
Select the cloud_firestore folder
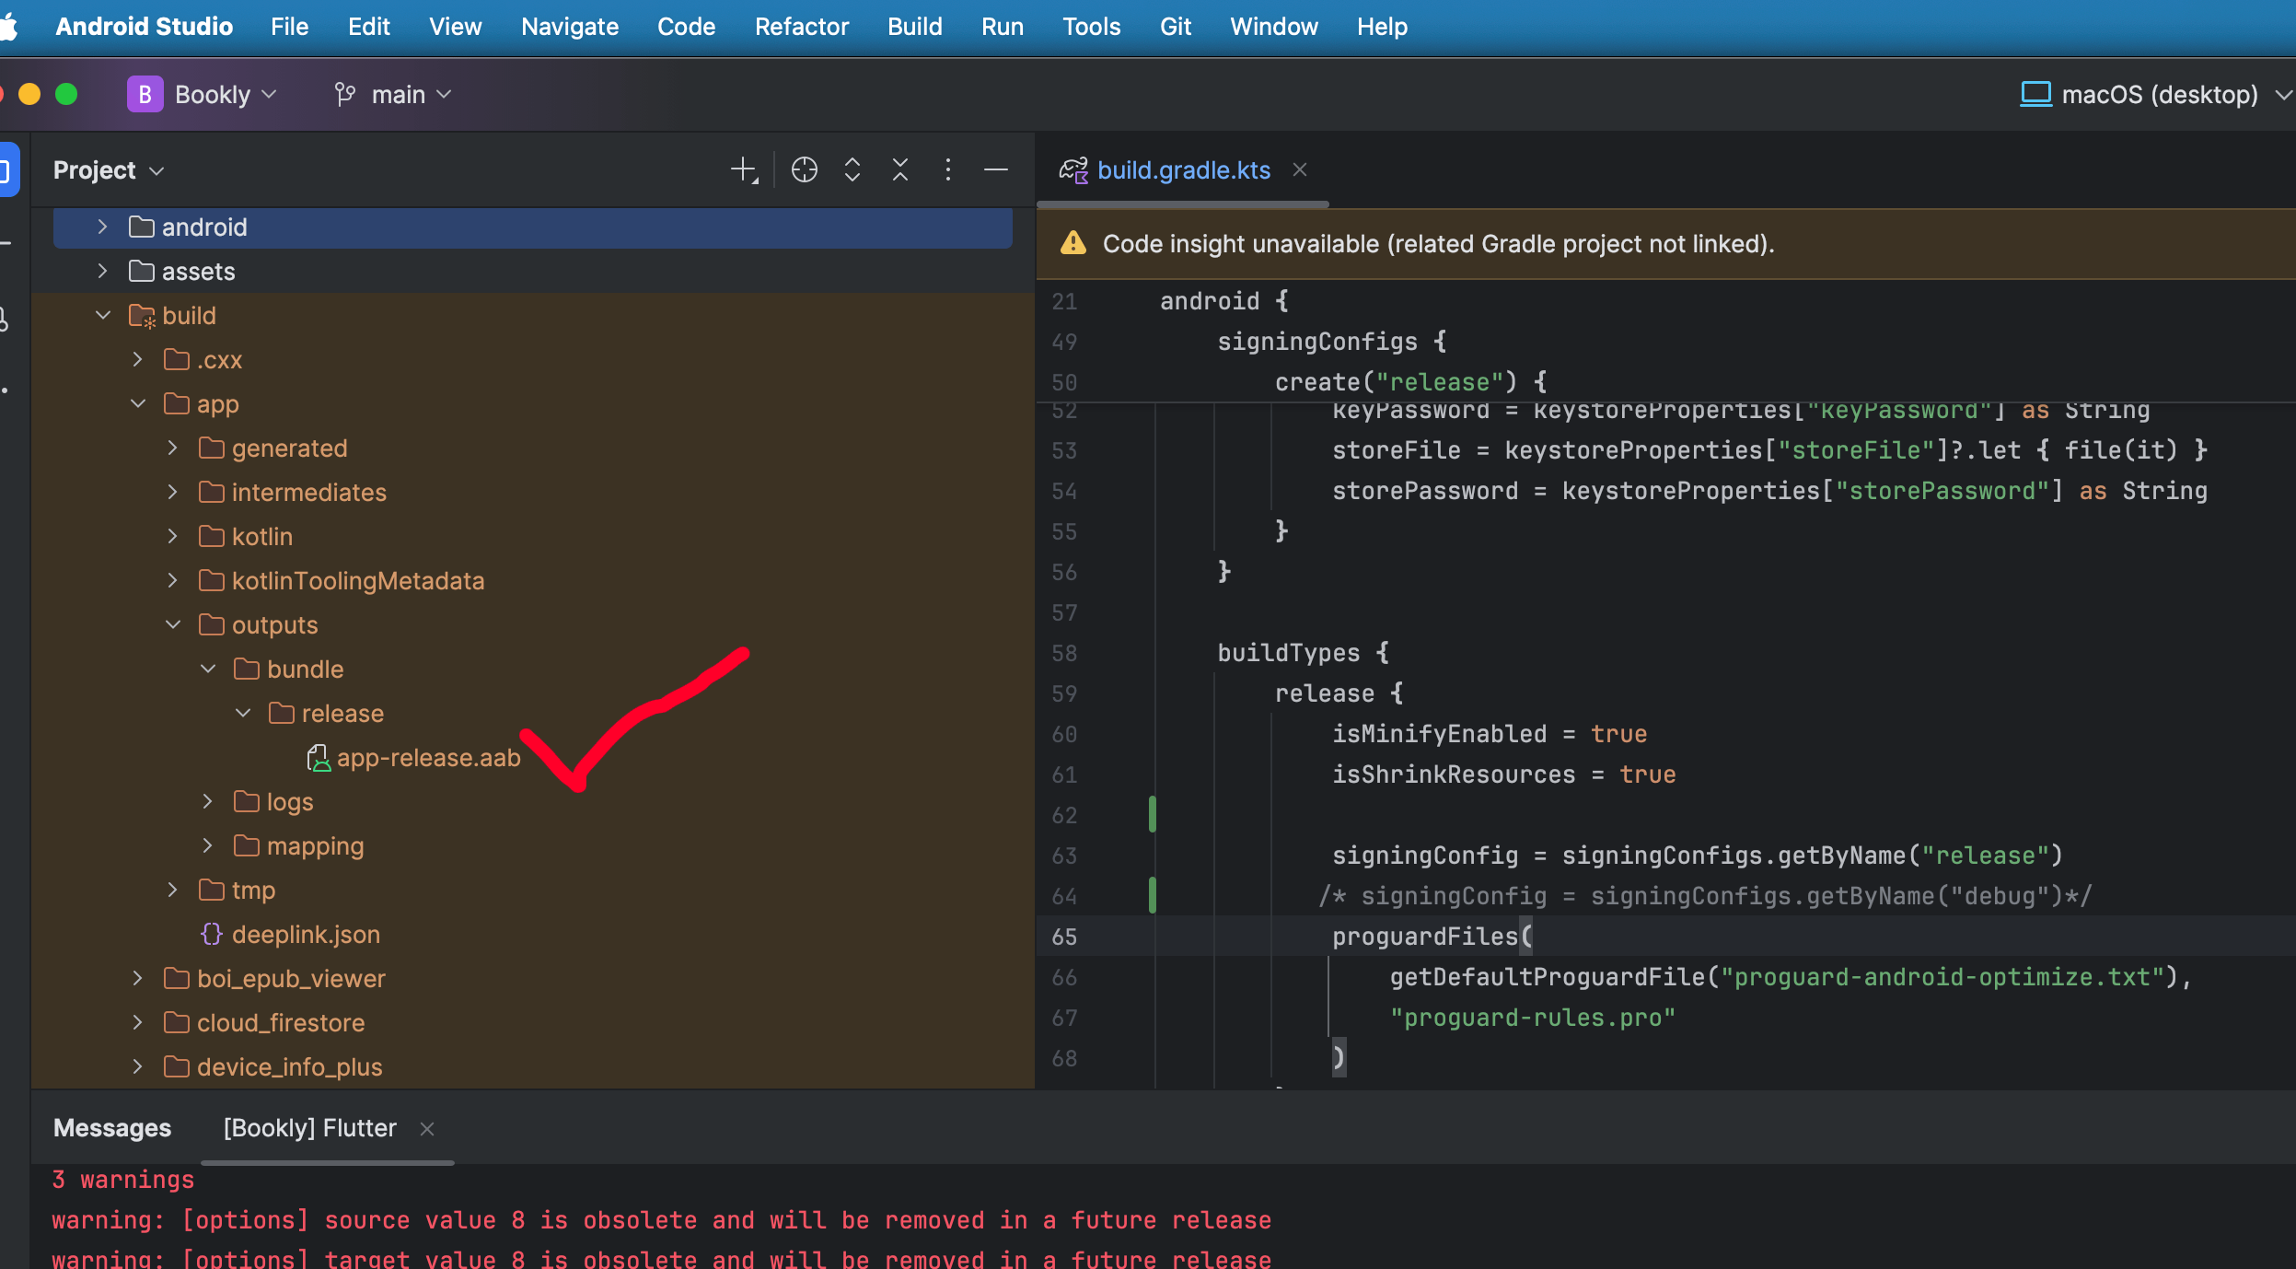pos(281,1022)
